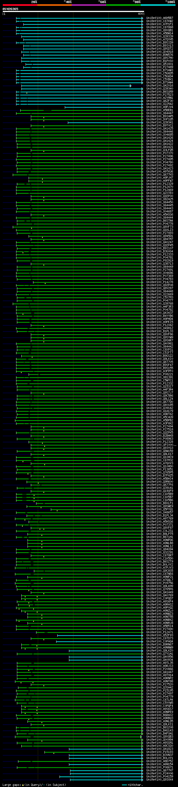This screenshot has height=787, width=178.
Task: Select the UniRef100_Q9M600 entry
Action: point(160,482)
